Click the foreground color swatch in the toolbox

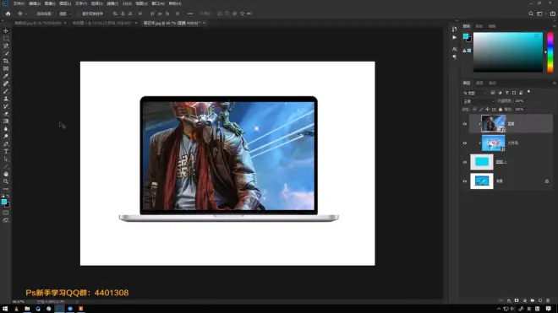pos(4,202)
